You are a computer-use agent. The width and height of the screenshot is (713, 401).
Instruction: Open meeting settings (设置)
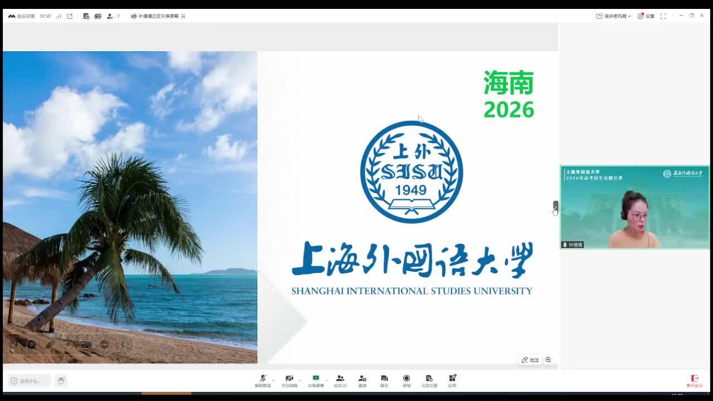646,16
